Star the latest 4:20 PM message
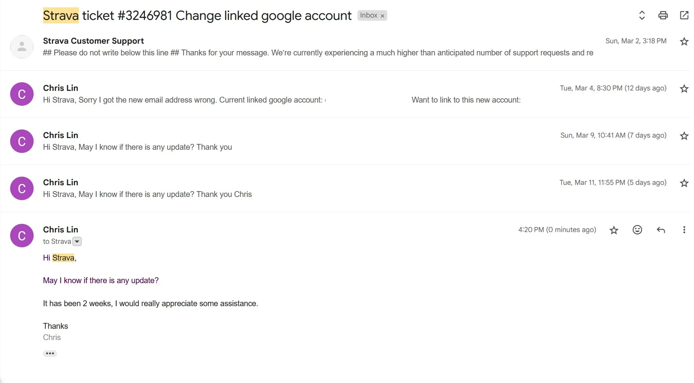 (x=614, y=230)
